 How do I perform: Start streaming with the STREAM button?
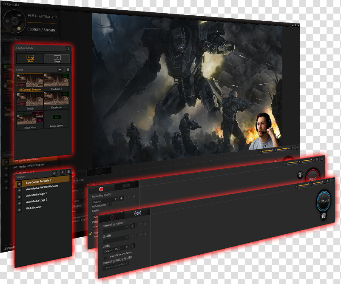(x=324, y=202)
